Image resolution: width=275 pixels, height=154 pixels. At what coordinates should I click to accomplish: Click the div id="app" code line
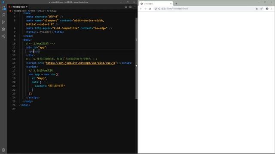coord(37,47)
